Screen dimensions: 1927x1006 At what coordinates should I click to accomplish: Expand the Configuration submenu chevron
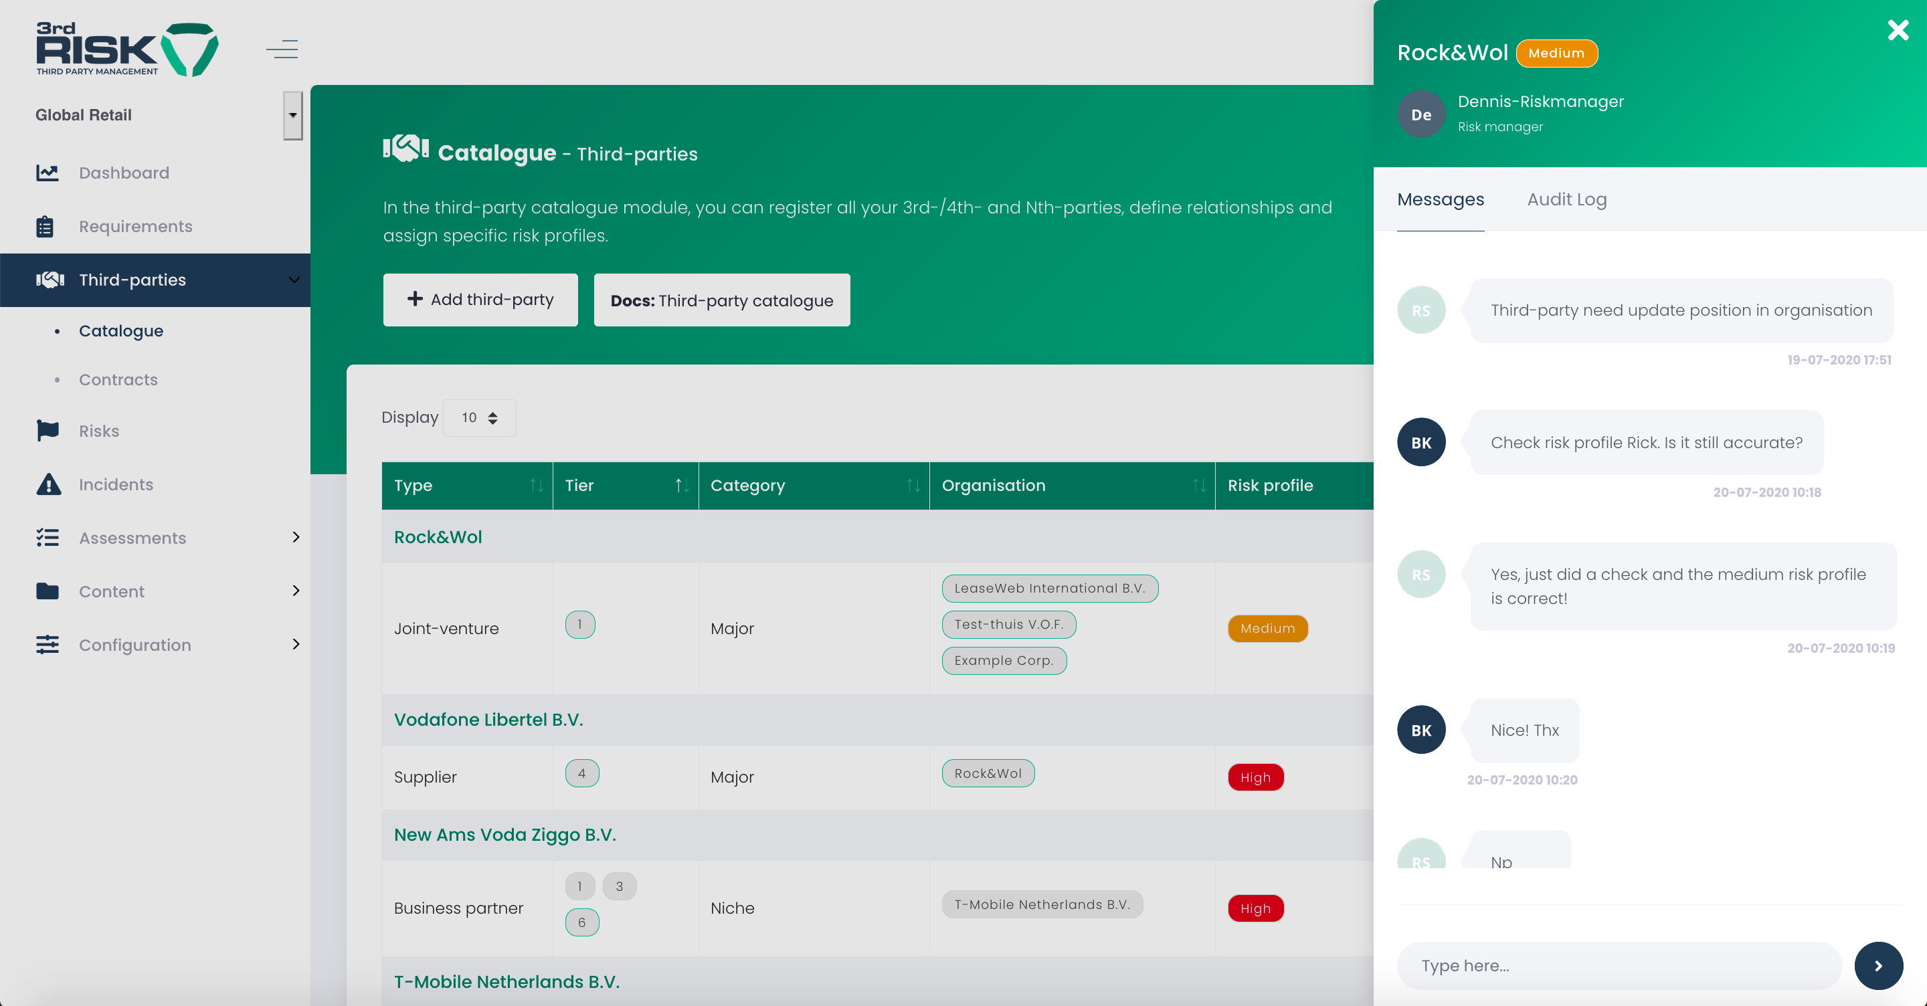(296, 644)
